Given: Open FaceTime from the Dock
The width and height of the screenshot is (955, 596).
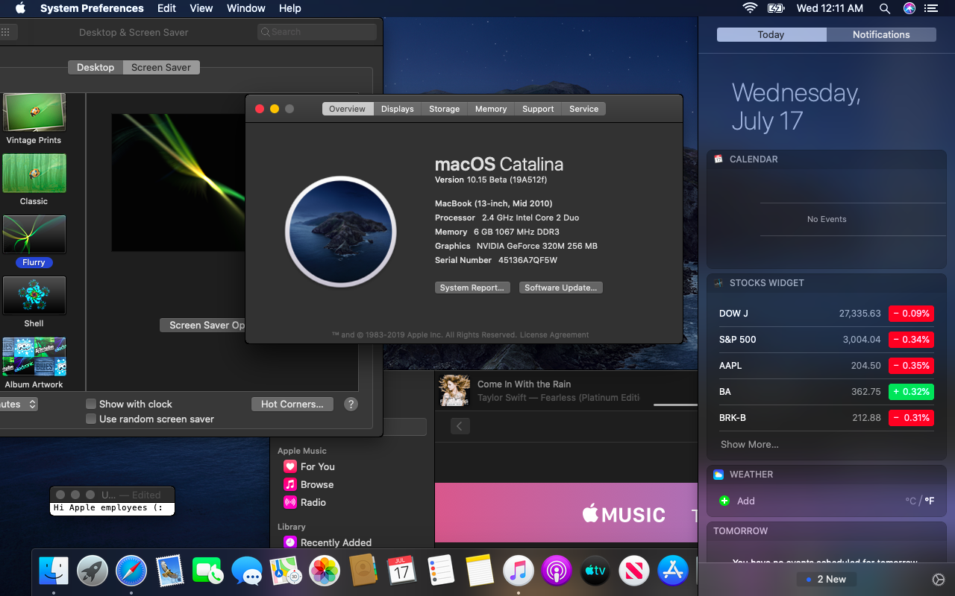Looking at the screenshot, I should (x=208, y=571).
